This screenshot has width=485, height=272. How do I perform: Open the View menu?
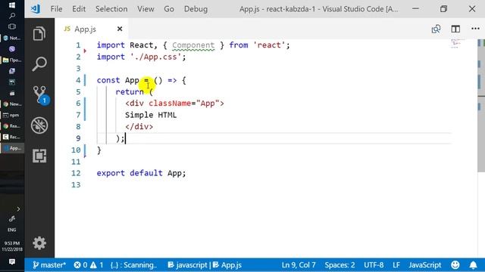pos(145,9)
